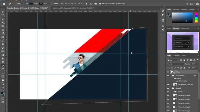Click the Stroke color swatch
The width and height of the screenshot is (200, 112).
(x=41, y=4)
